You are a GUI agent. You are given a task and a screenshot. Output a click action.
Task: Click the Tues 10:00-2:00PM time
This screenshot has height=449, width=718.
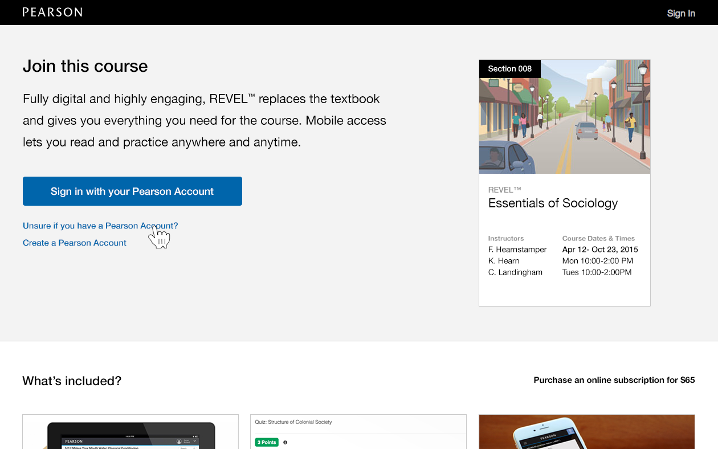tap(597, 272)
